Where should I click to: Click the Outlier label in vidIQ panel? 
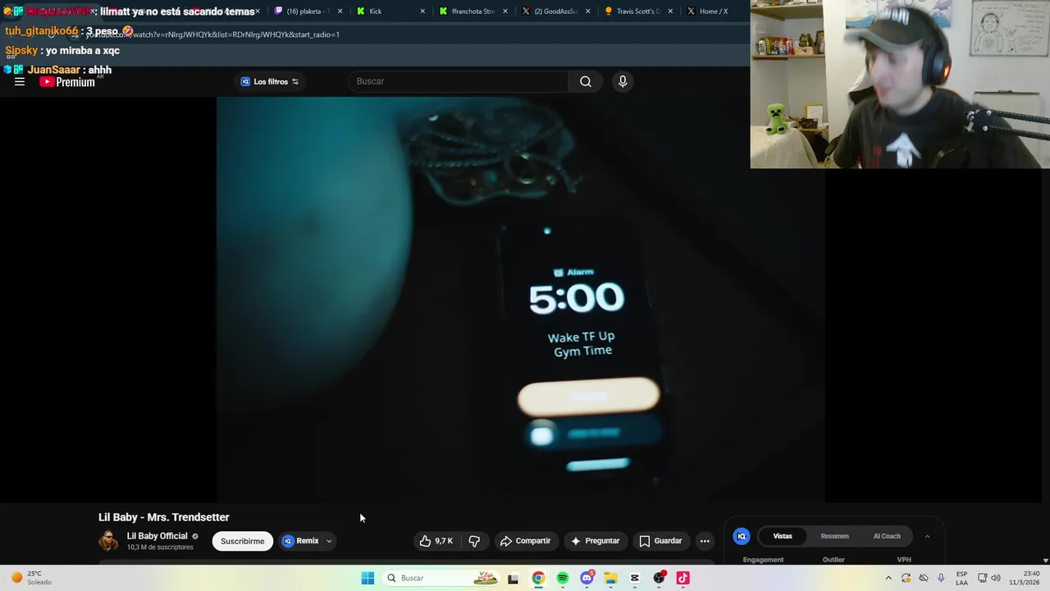[x=833, y=560]
